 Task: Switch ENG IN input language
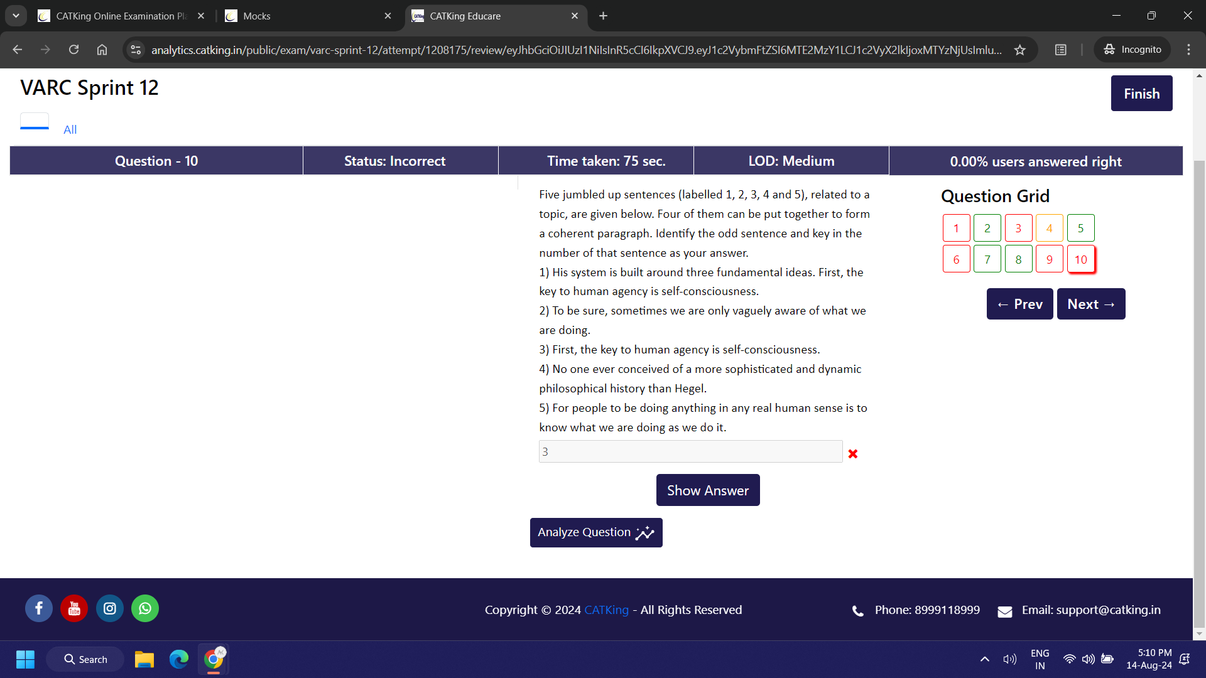(x=1040, y=659)
